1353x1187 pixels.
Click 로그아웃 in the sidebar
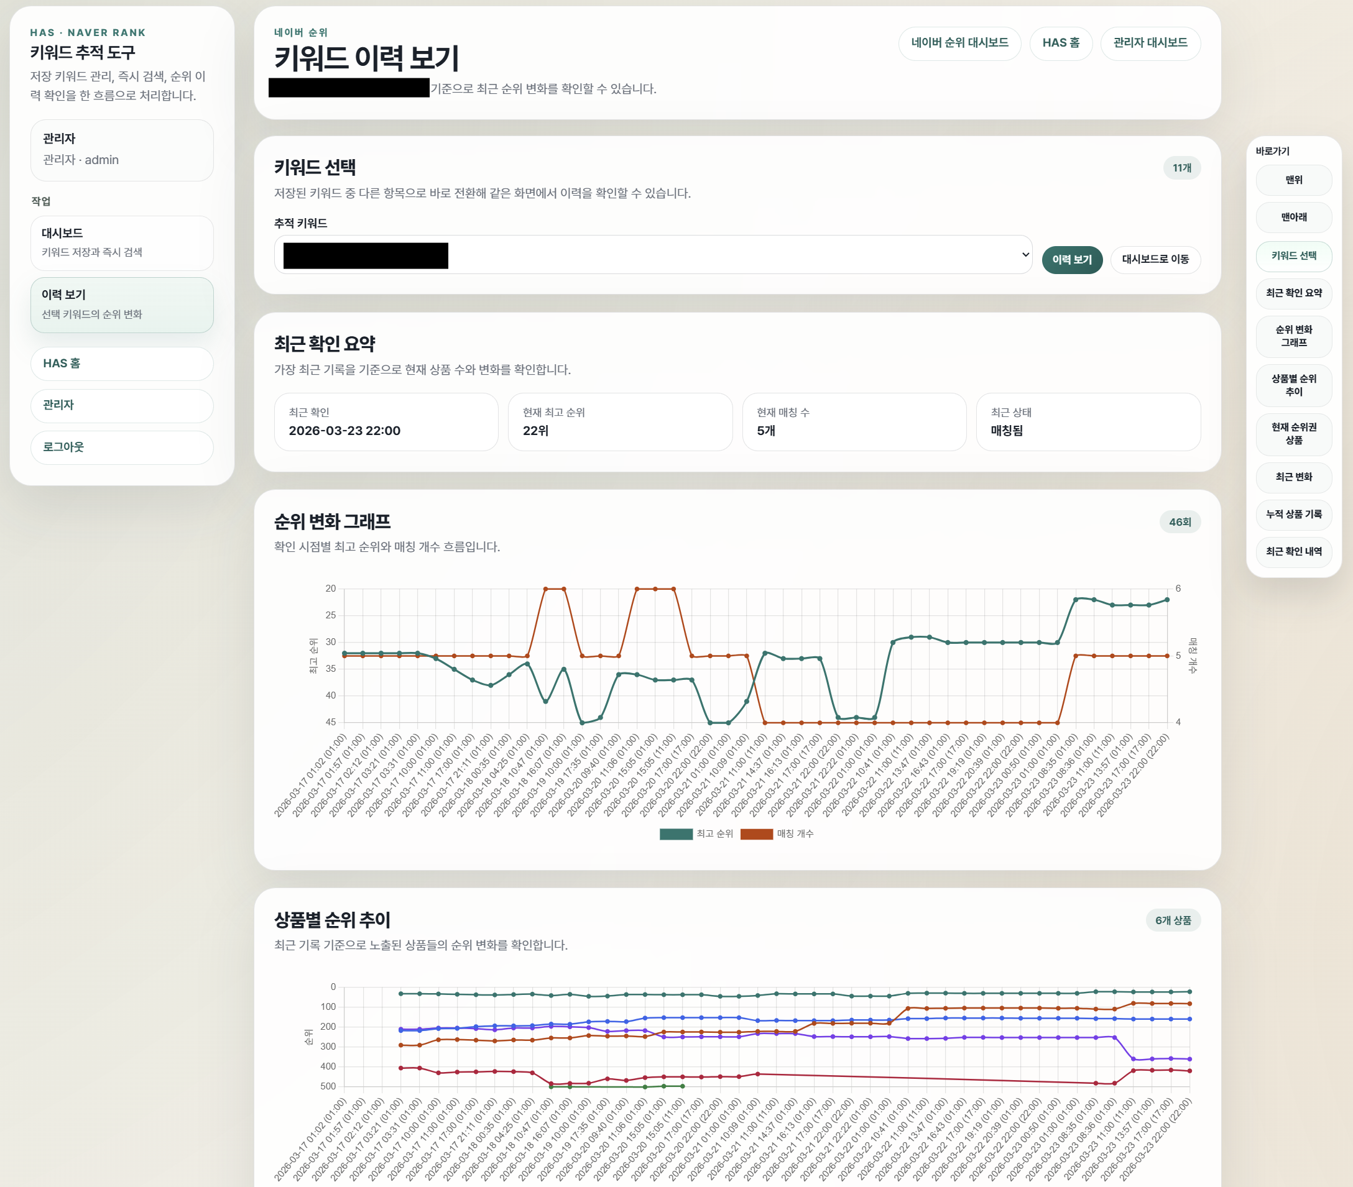click(x=122, y=447)
